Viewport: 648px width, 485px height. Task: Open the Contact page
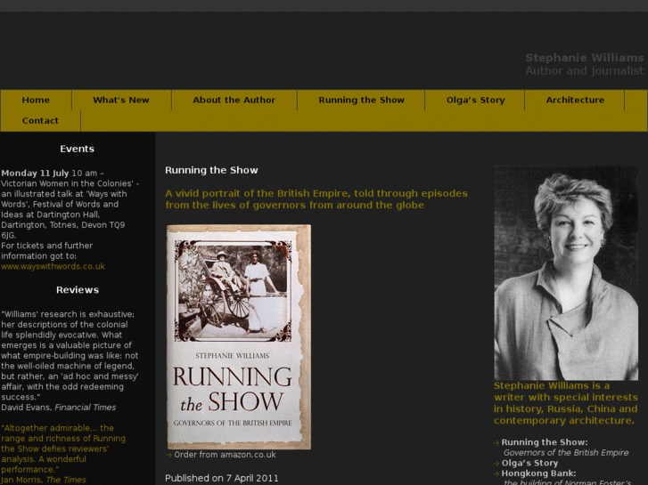[40, 121]
